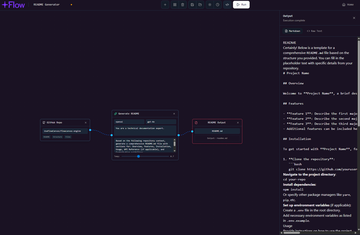The width and height of the screenshot is (360, 235).
Task: Adjust the Temp slider handle
Action: (138, 156)
